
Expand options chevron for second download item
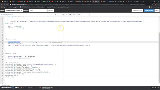pyautogui.click(x=55, y=88)
